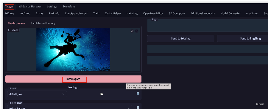
Task: Open the 3D Openpose tab
Action: click(x=177, y=13)
